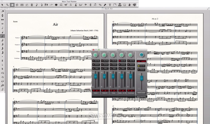The image size is (210, 124).
Task: Select the minus half step tool
Action: (x=3, y=77)
